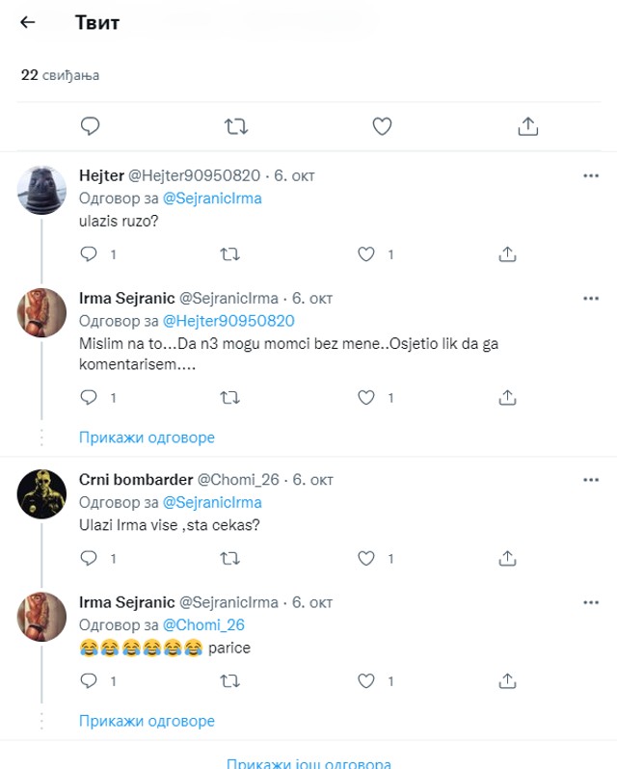Share the main tweet
The width and height of the screenshot is (617, 769).
tap(527, 125)
